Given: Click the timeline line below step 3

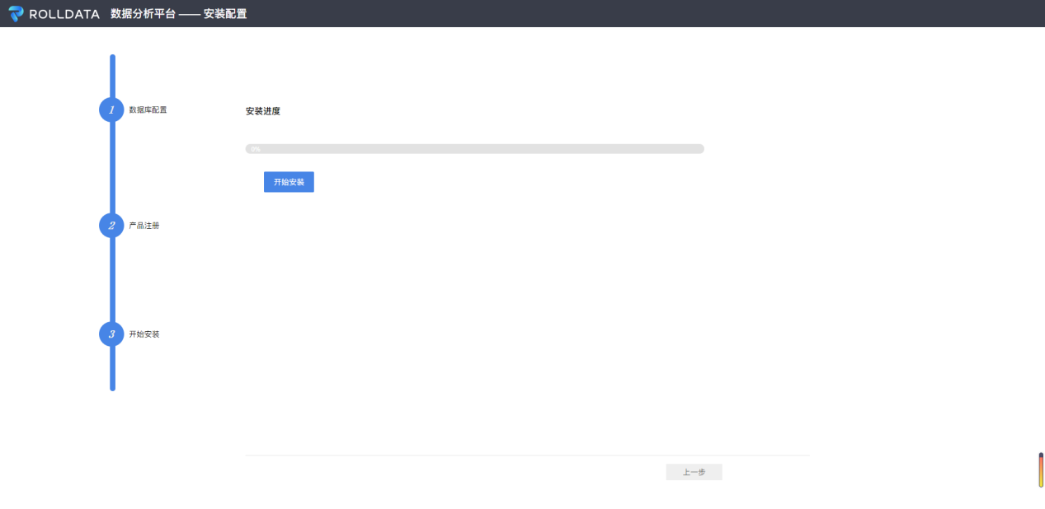Looking at the screenshot, I should point(112,369).
